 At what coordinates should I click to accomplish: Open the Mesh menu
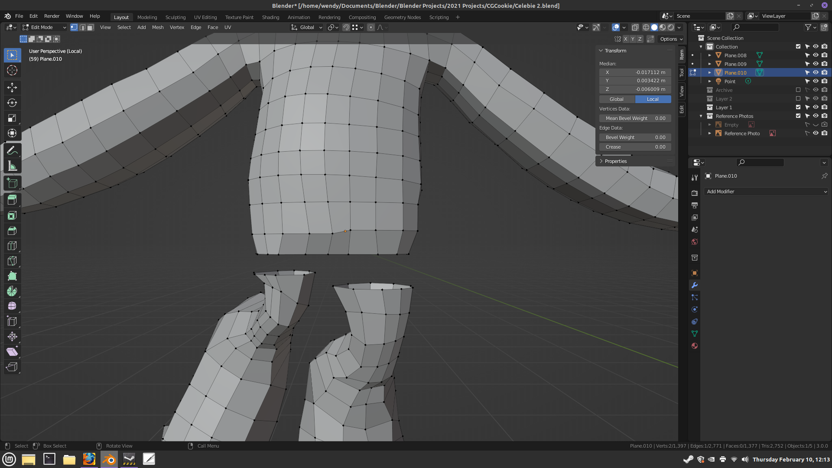click(158, 27)
